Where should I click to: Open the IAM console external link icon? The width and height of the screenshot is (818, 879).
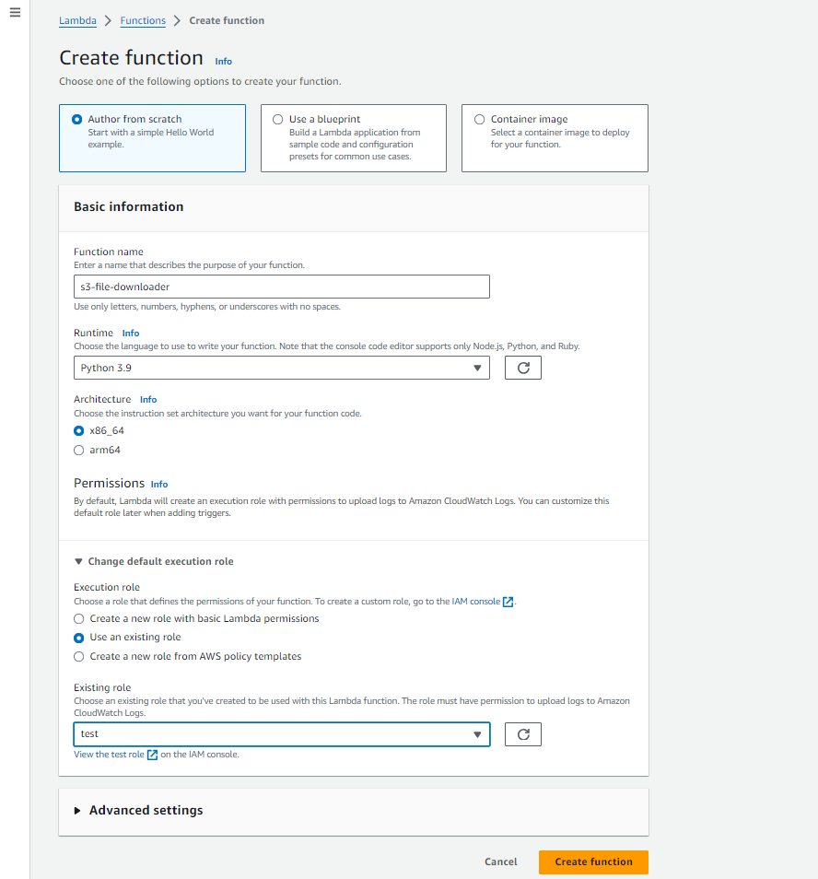508,602
